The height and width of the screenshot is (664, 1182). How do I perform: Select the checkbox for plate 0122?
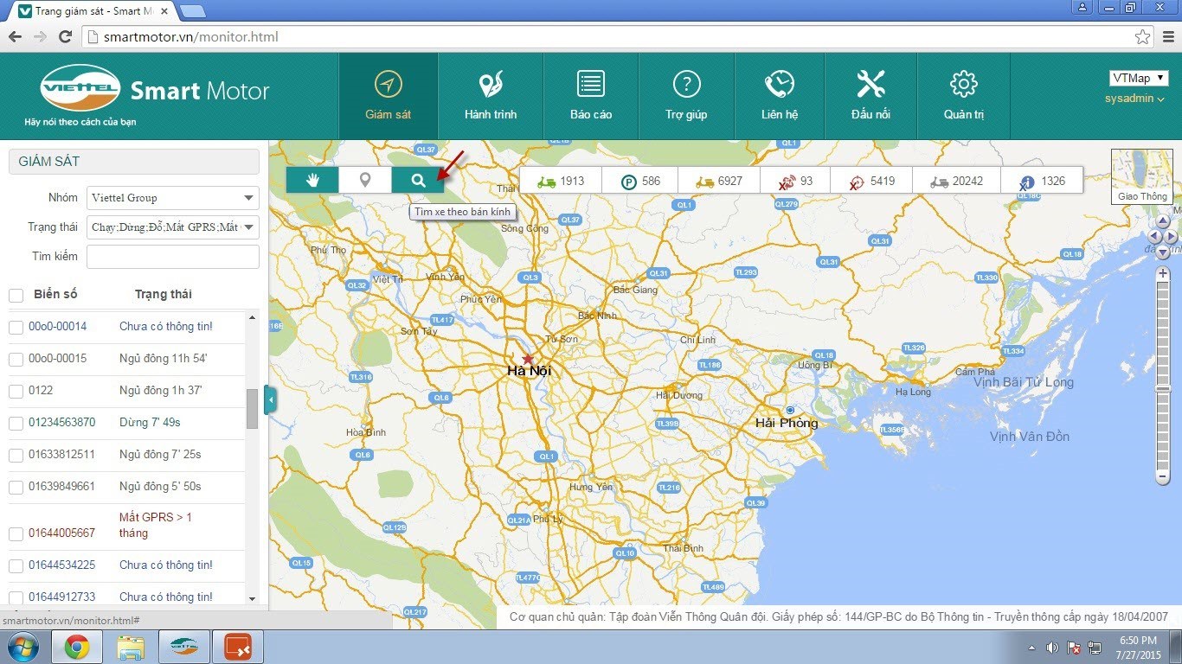click(x=16, y=392)
